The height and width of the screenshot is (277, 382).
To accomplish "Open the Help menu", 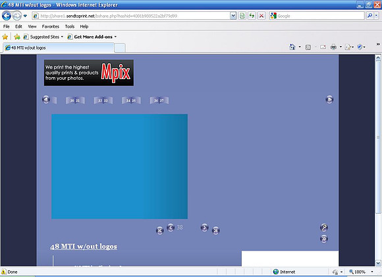I will 84,26.
